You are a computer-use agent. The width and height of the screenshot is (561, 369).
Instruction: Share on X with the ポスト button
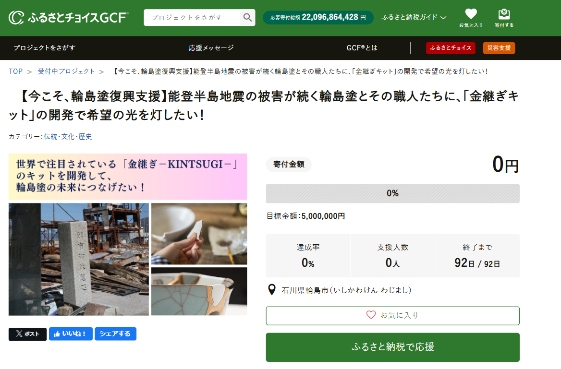tap(27, 334)
